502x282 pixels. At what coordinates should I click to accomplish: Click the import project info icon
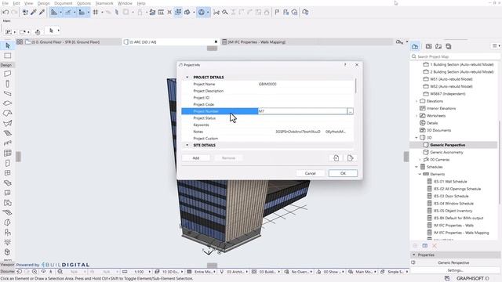336,158
